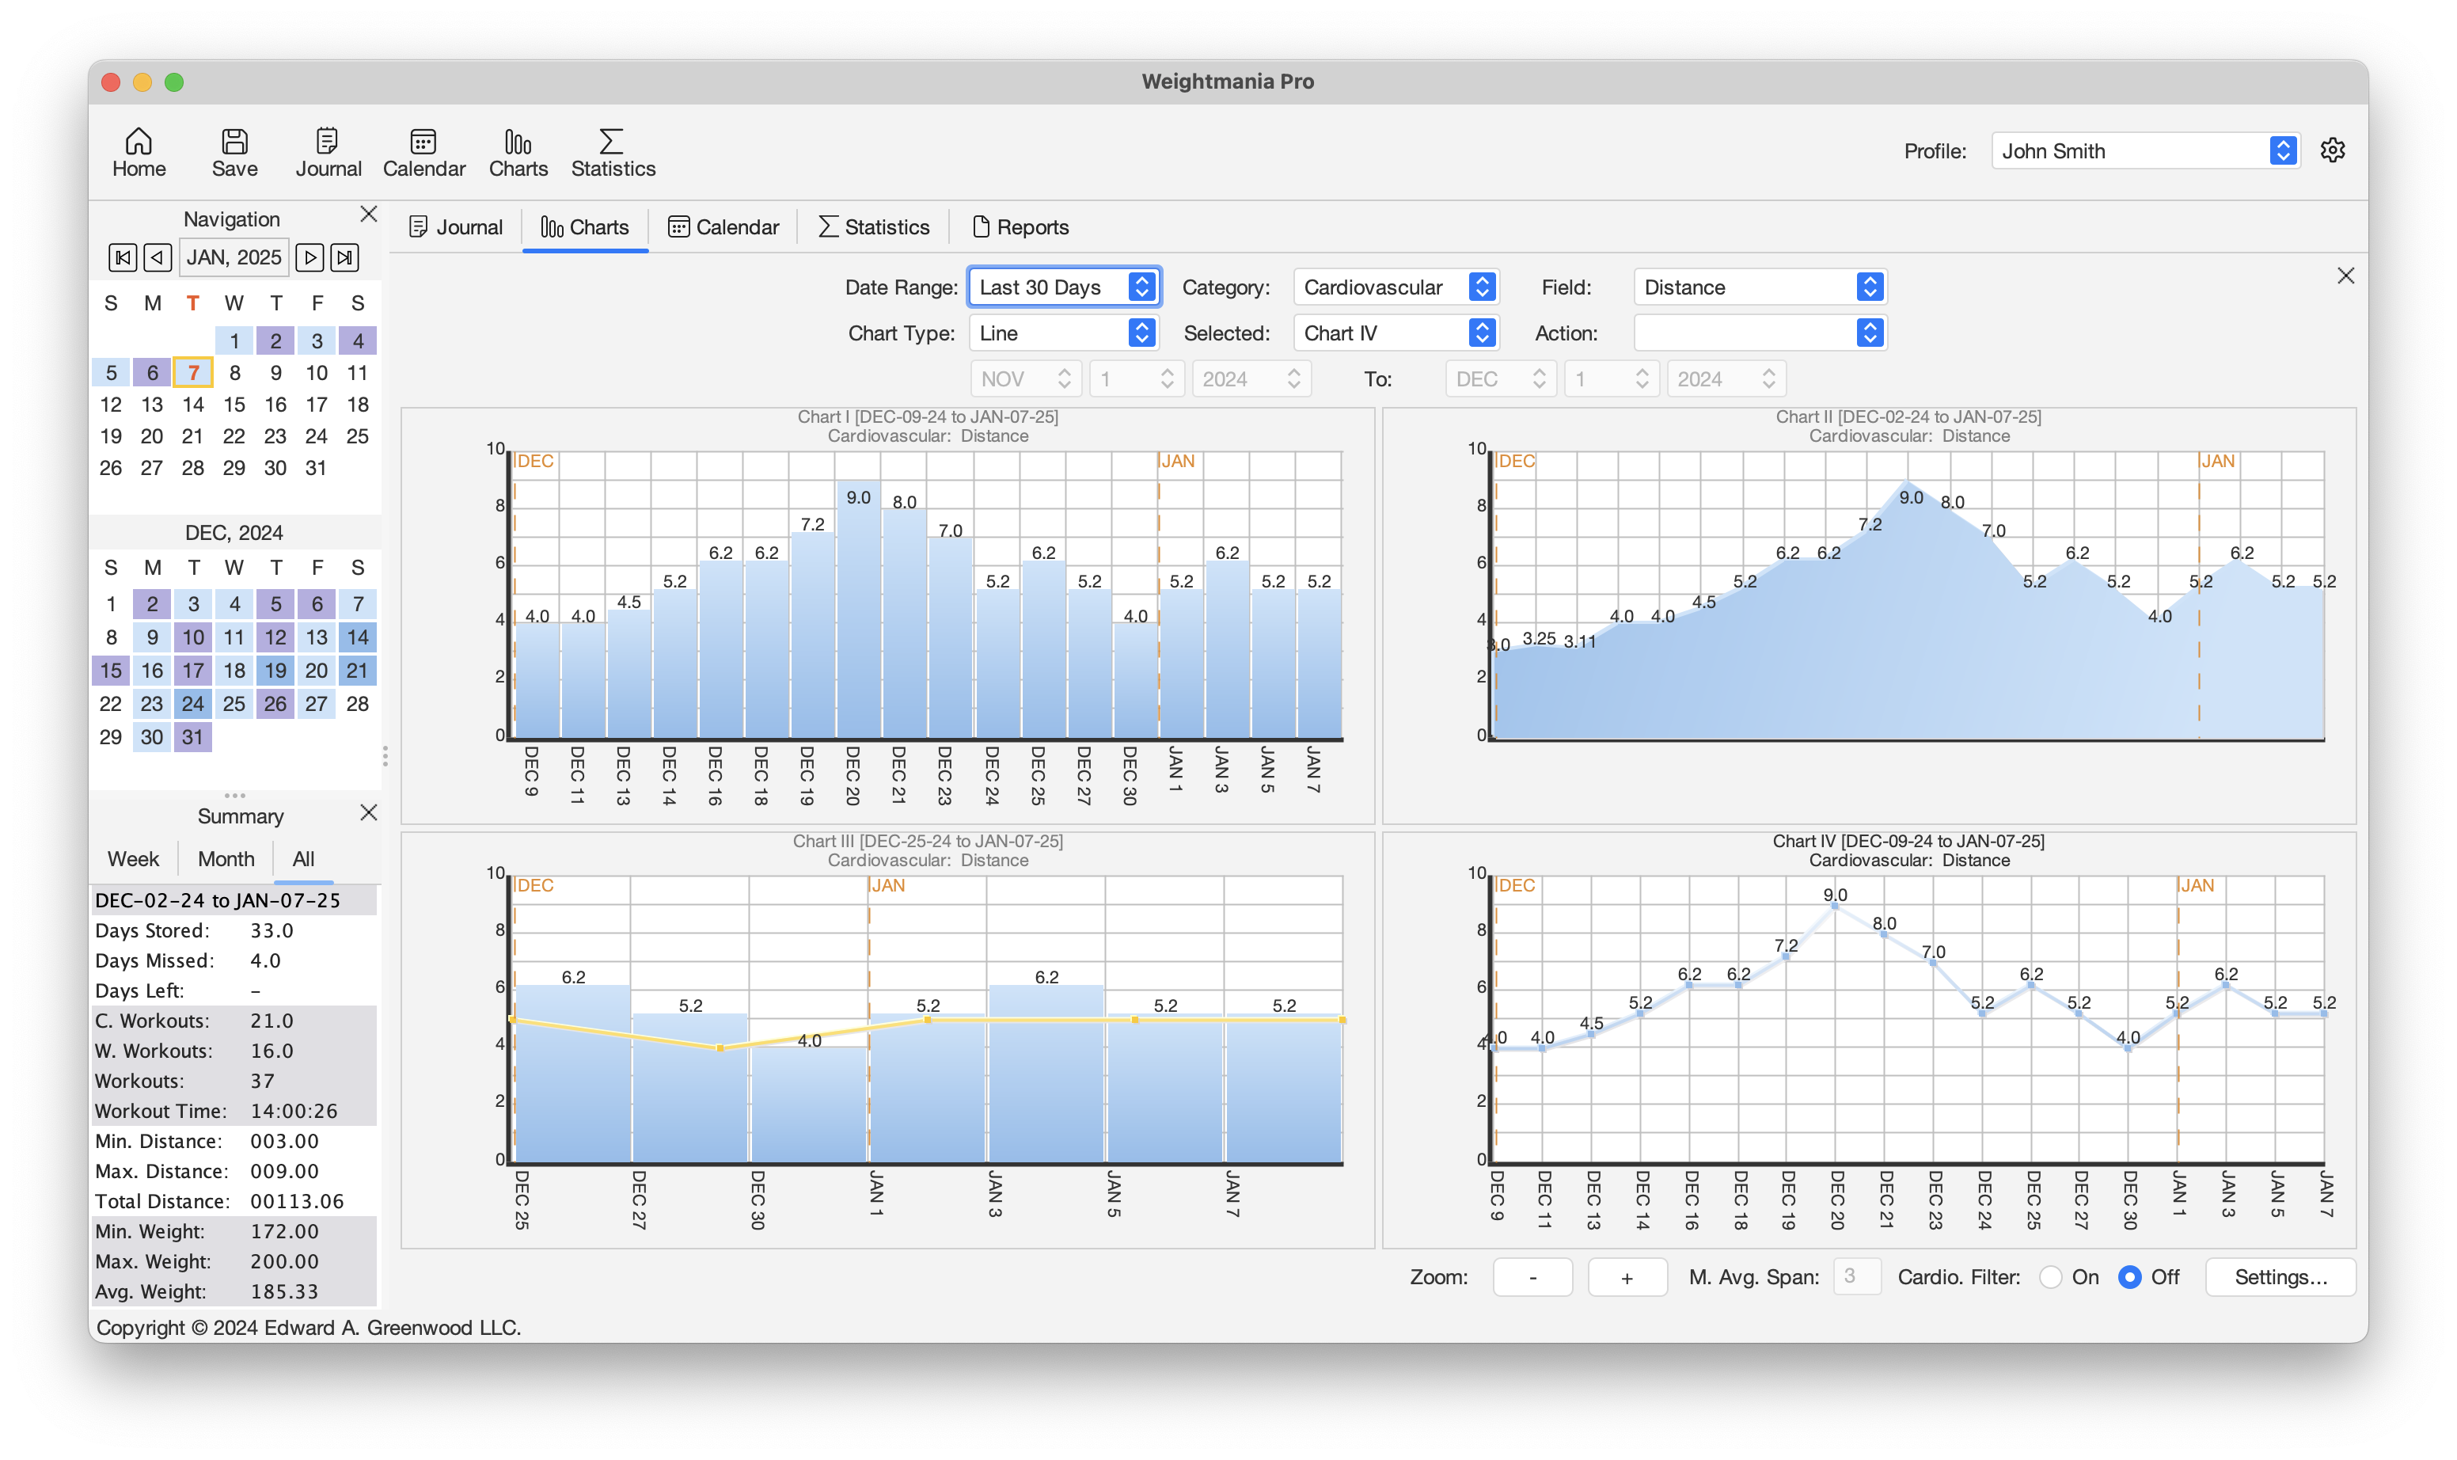The image size is (2457, 1460).
Task: Open the Selected Chart IV dropdown
Action: [1396, 333]
